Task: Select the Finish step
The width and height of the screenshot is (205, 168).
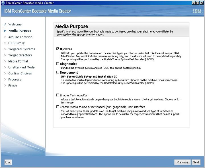Action: click(x=13, y=86)
